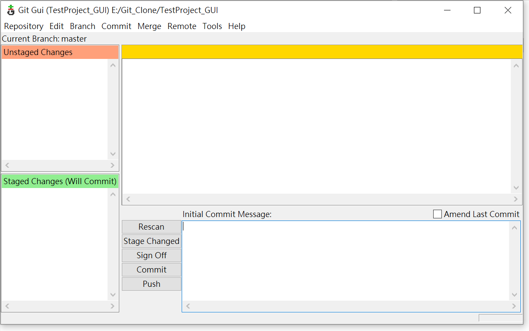The image size is (529, 331).
Task: Click the Push button
Action: point(151,284)
